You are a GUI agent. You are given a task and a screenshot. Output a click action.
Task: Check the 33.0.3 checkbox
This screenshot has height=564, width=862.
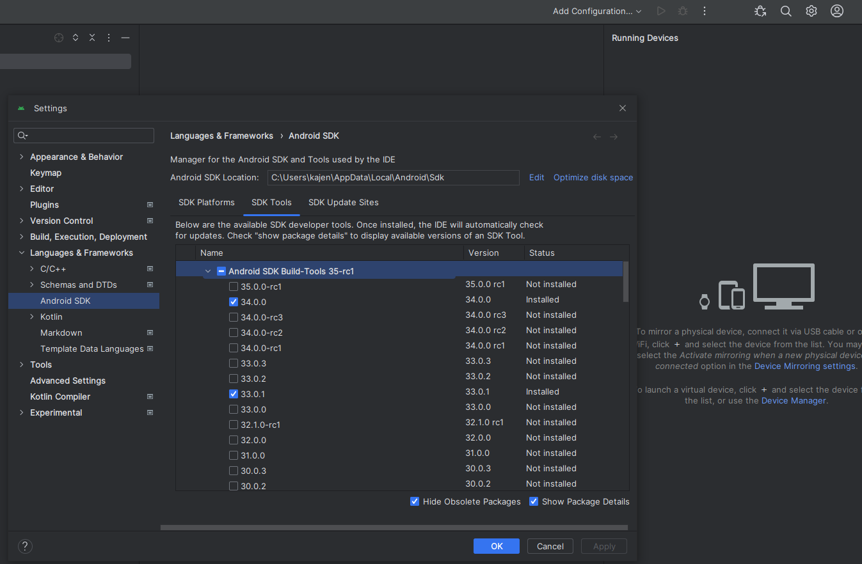(x=234, y=363)
